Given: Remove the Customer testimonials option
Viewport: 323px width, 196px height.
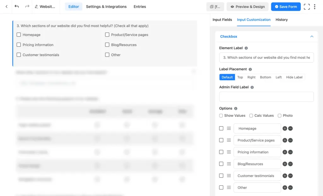Looking at the screenshot, I should [x=291, y=176].
